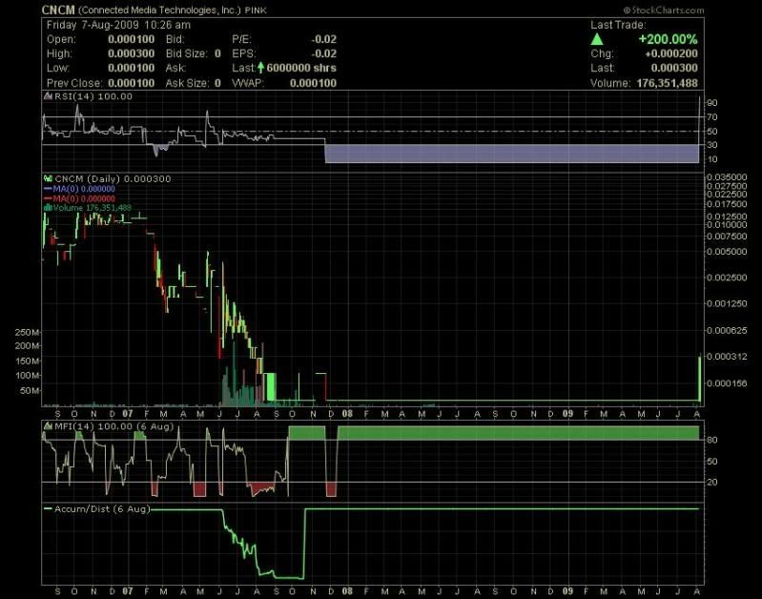Click the large green up triangle under Last Trade

[597, 39]
